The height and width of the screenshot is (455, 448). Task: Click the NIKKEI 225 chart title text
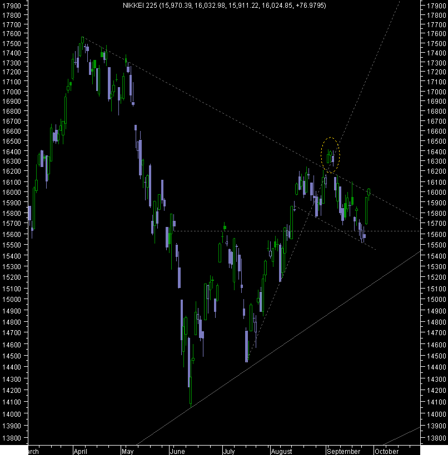(x=224, y=6)
